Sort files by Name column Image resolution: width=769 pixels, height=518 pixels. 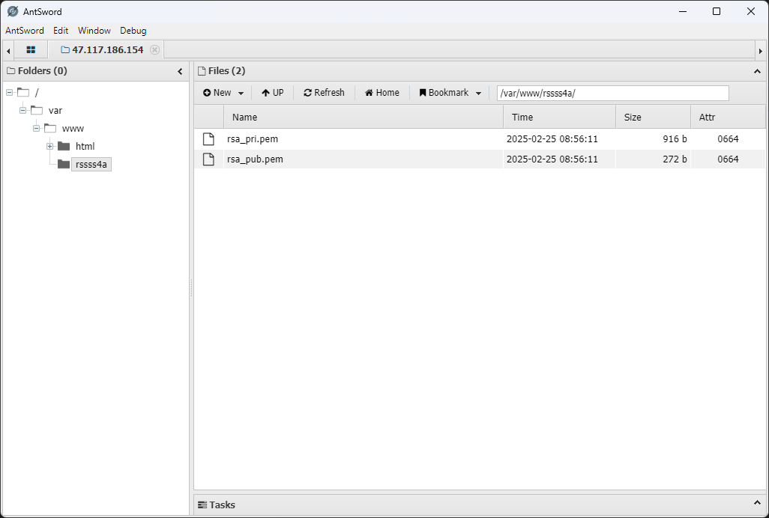tap(364, 117)
